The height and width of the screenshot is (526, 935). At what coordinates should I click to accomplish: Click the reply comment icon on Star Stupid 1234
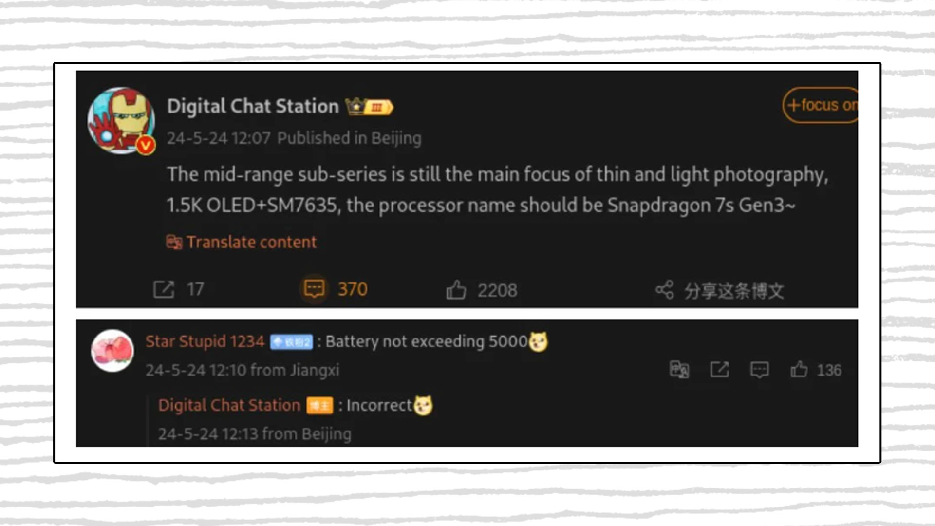point(759,370)
